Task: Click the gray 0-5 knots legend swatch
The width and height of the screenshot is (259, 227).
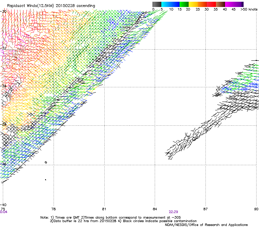Action: [x=157, y=4]
